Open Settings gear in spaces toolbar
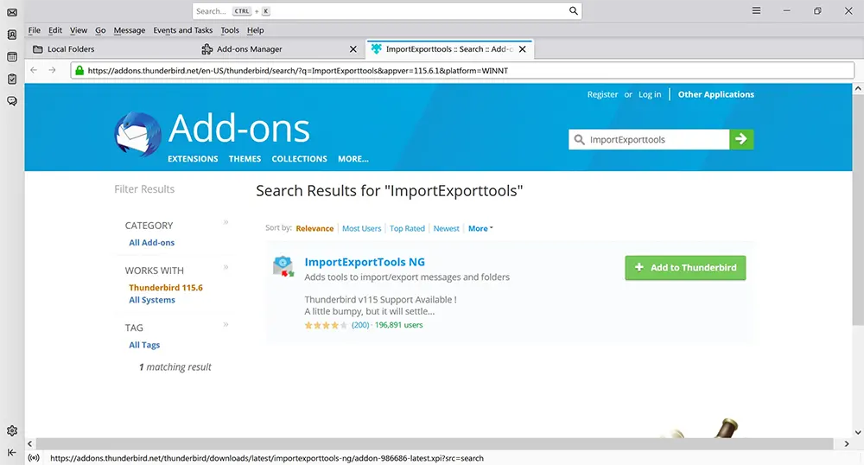 12,430
